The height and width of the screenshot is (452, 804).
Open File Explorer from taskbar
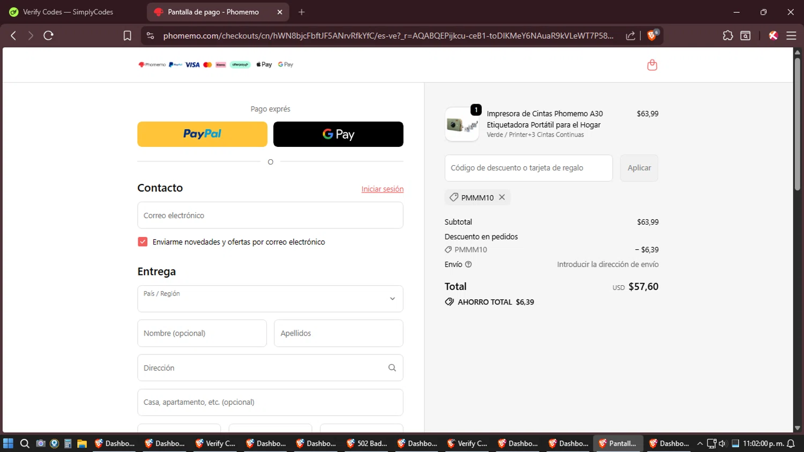click(x=82, y=443)
